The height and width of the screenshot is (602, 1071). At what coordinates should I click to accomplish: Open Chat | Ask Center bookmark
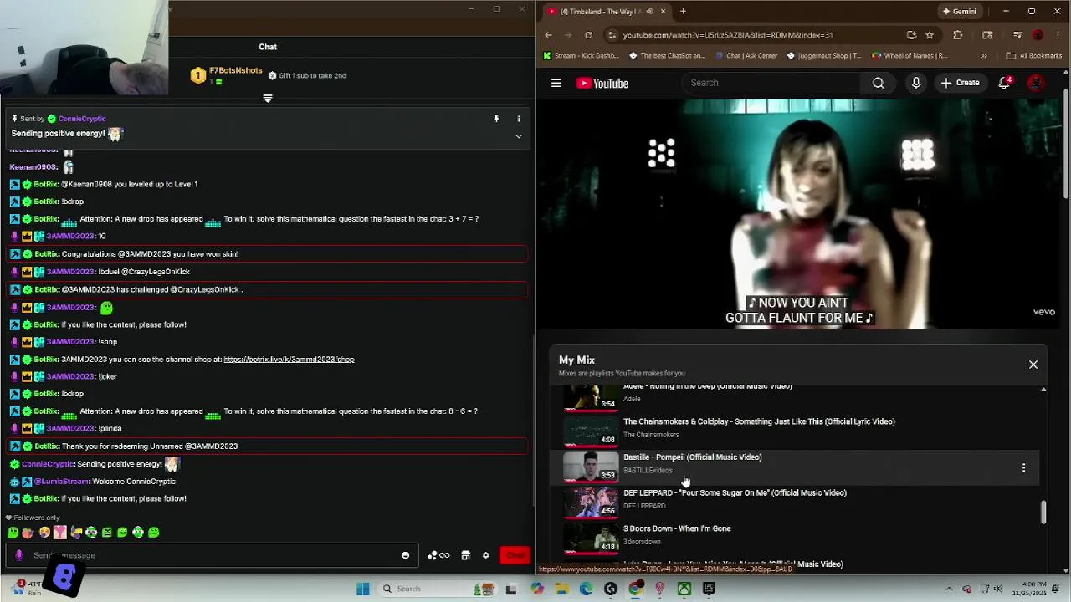[746, 56]
